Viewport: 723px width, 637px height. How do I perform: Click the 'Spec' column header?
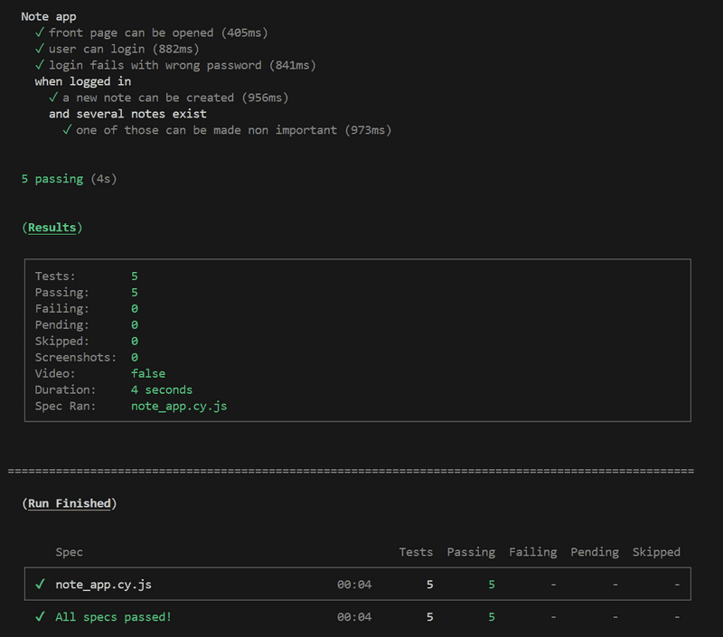(70, 552)
